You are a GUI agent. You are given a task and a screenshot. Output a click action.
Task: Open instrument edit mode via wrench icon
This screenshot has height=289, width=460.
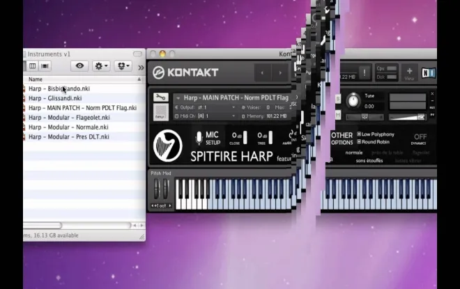(x=160, y=97)
